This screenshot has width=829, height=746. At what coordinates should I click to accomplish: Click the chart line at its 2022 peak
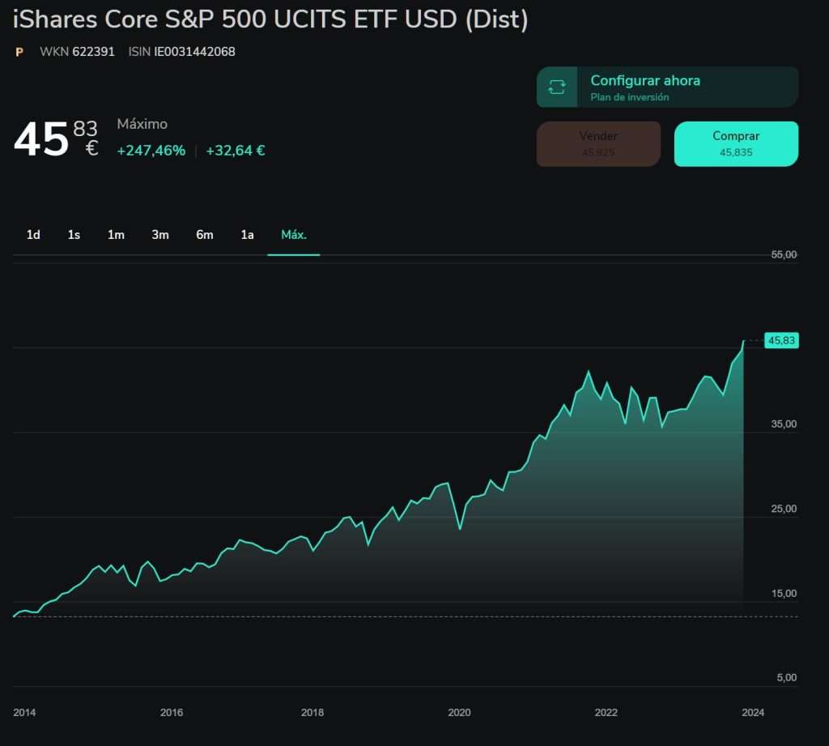point(589,369)
